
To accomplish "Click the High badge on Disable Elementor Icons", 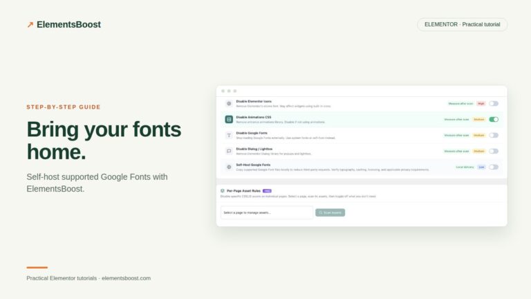I will pos(481,104).
